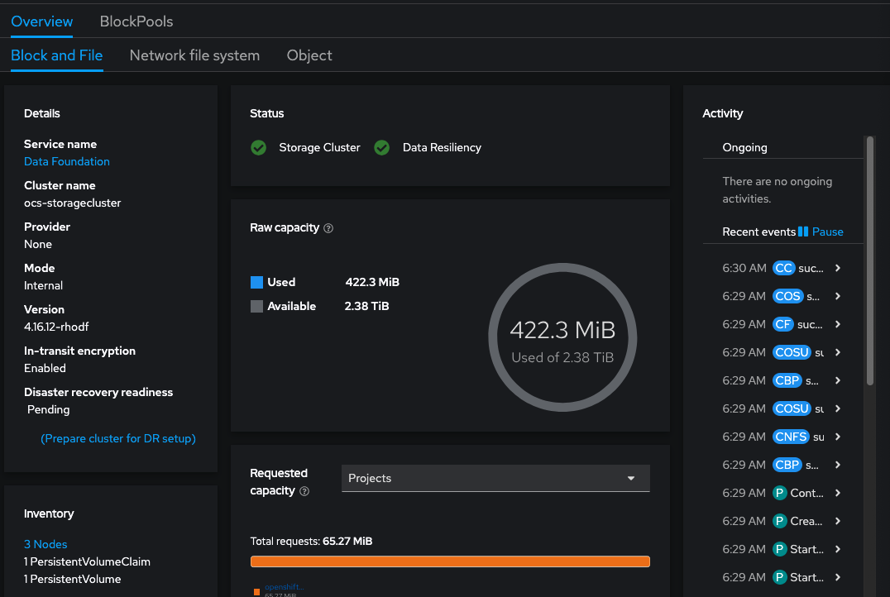Expand the CF event row chevron

click(838, 324)
